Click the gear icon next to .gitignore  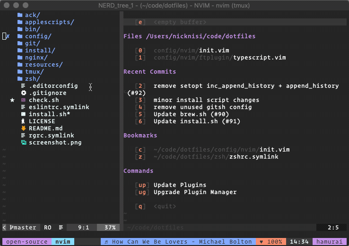coord(24,93)
